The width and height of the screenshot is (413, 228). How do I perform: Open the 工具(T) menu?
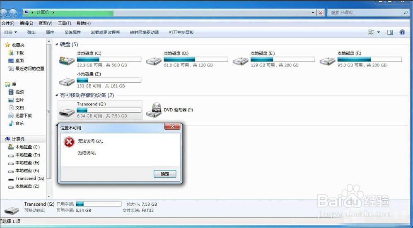coord(64,23)
